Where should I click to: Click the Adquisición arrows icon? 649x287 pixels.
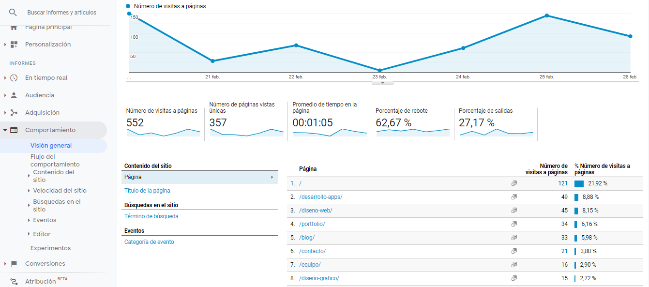pyautogui.click(x=14, y=113)
